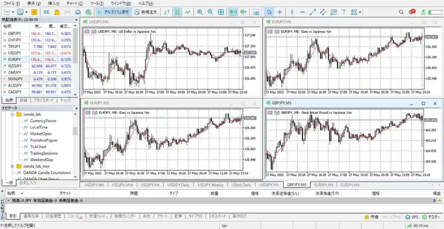Toggle chart auto-scroll to latest bar
444x229 pixels.
(x=233, y=12)
